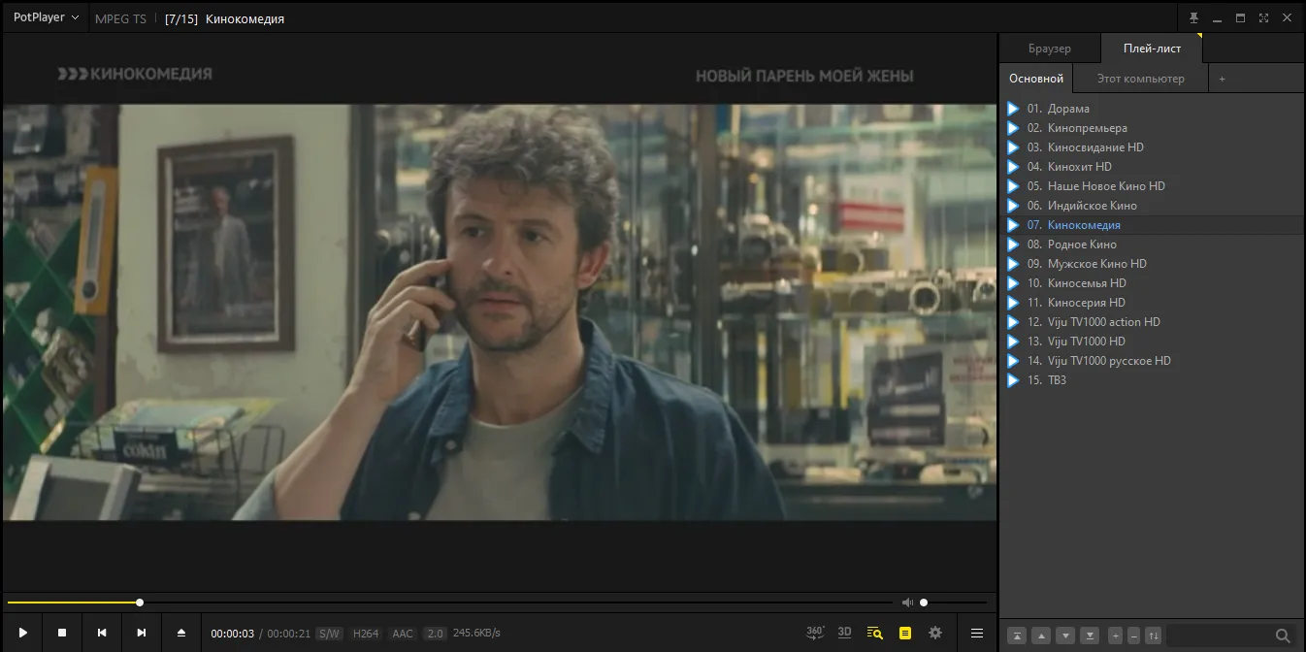Select the Этот компьютер tab
Viewport: 1306px width, 652px height.
[x=1141, y=79]
